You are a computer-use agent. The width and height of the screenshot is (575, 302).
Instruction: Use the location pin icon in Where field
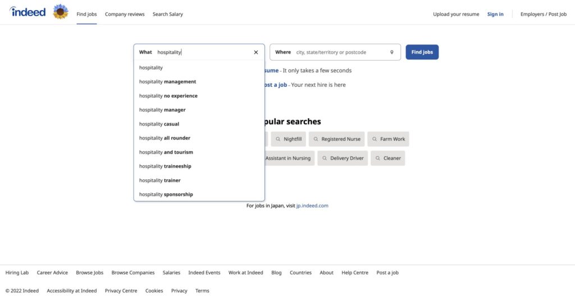pos(391,52)
